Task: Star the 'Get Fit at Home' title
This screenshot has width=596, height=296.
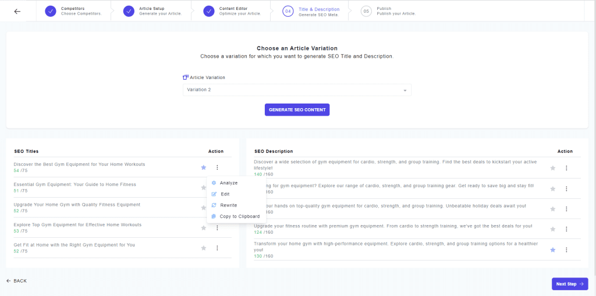Action: 204,248
